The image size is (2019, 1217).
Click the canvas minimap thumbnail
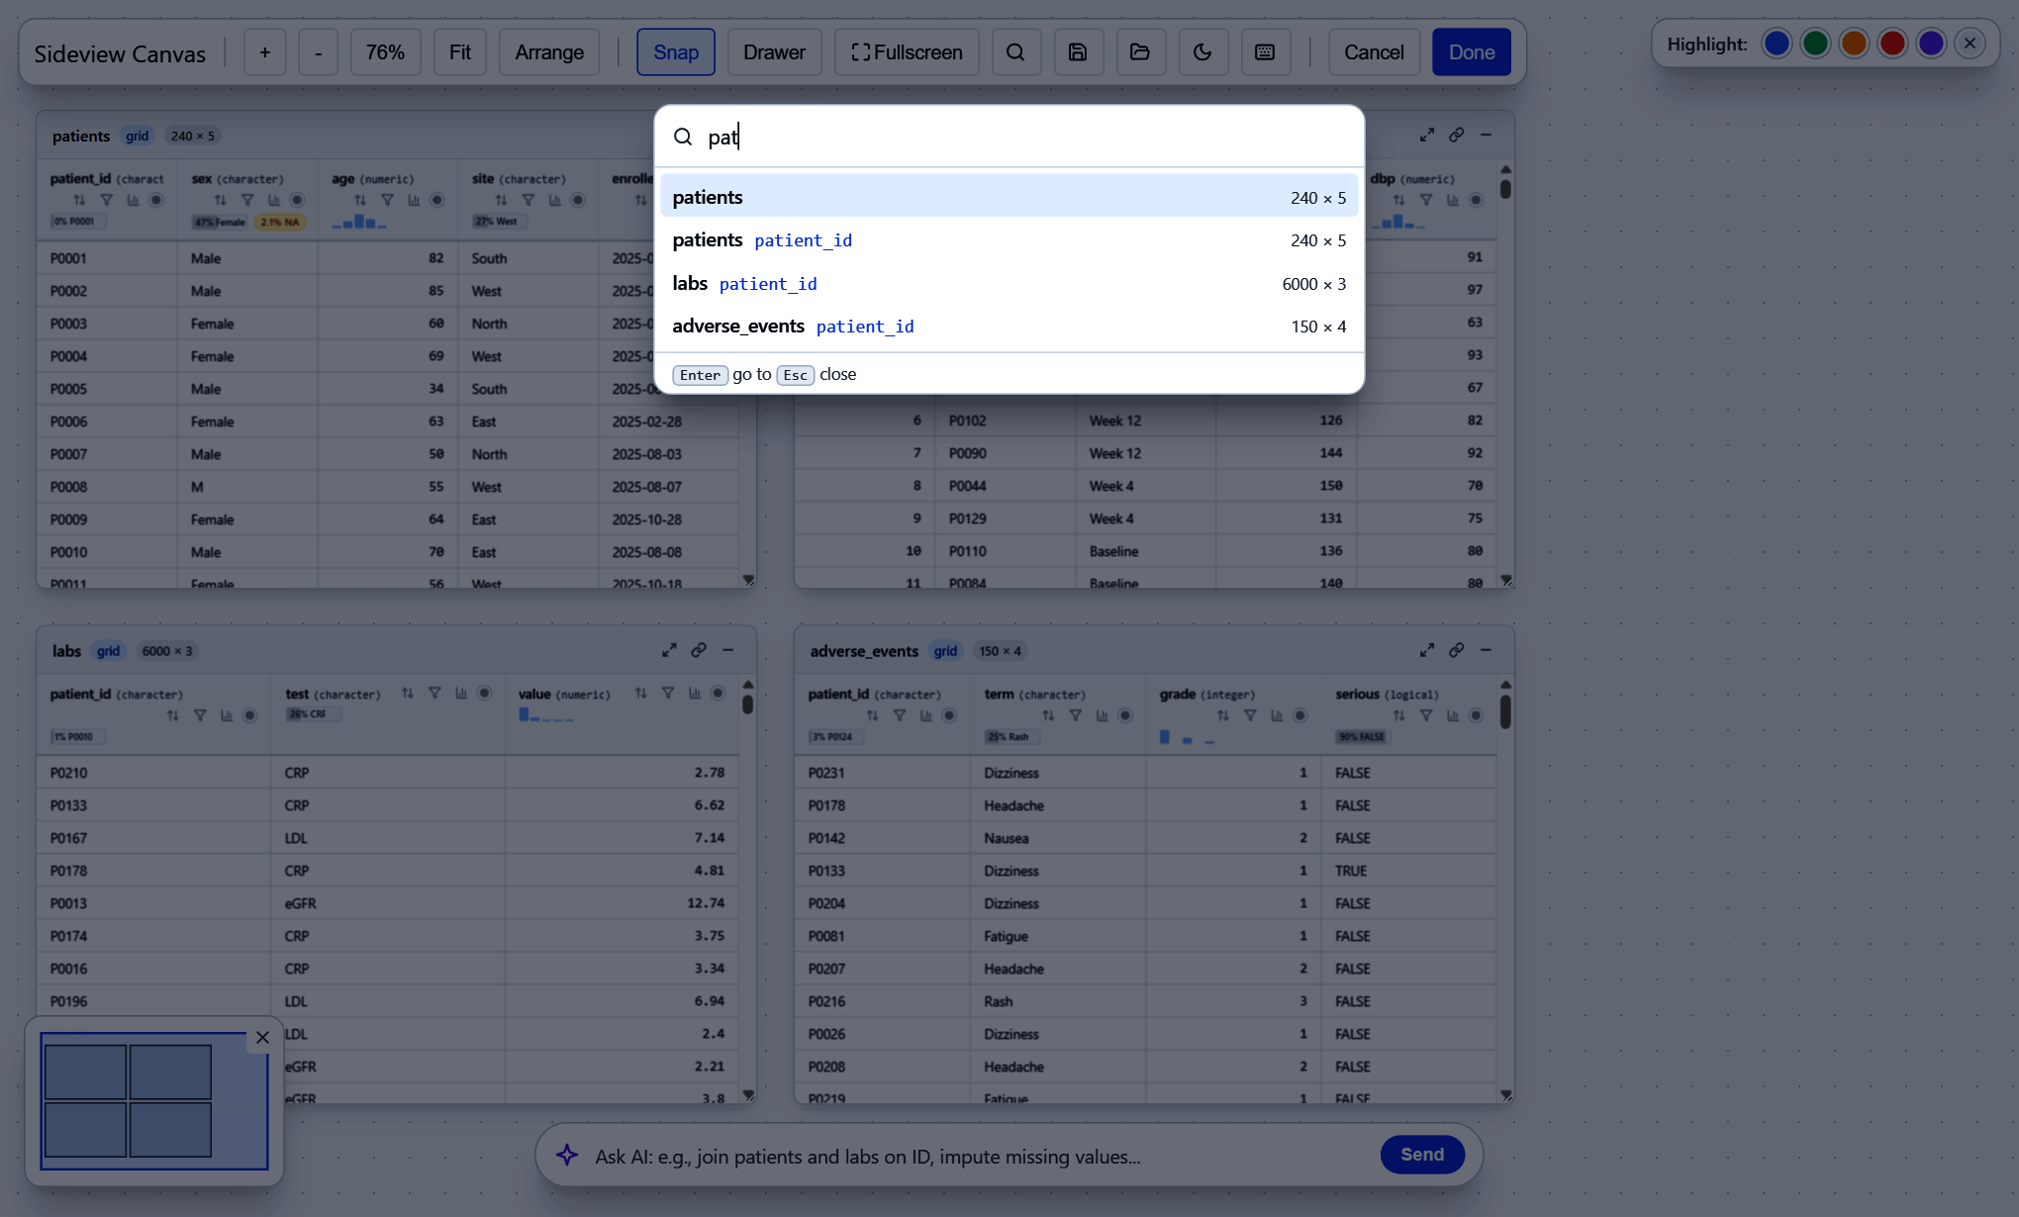[x=154, y=1100]
